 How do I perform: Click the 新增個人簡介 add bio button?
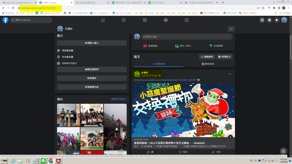pos(92,43)
